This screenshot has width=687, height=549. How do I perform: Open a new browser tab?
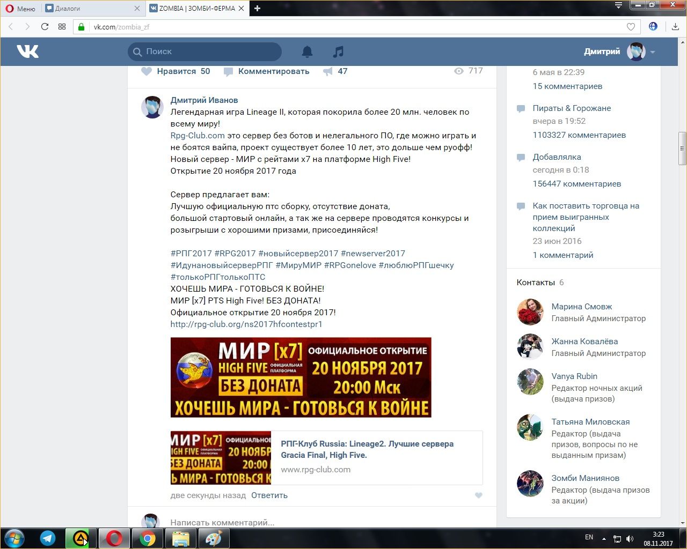(258, 9)
